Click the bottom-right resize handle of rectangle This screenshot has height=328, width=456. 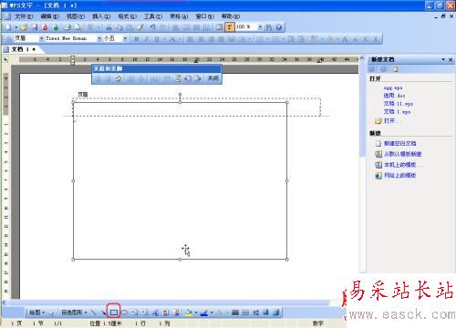287,260
